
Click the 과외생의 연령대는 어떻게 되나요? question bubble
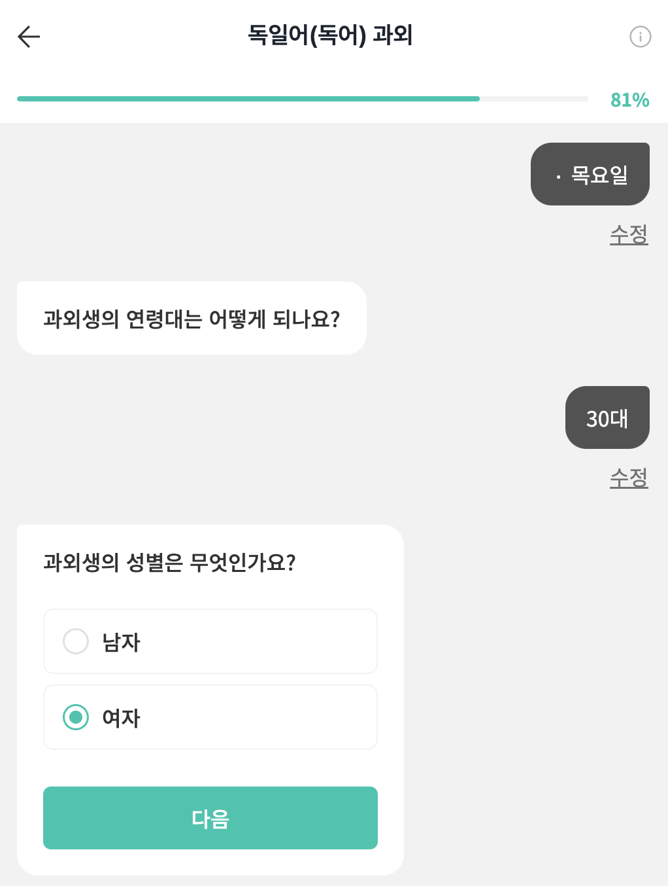[x=192, y=319]
